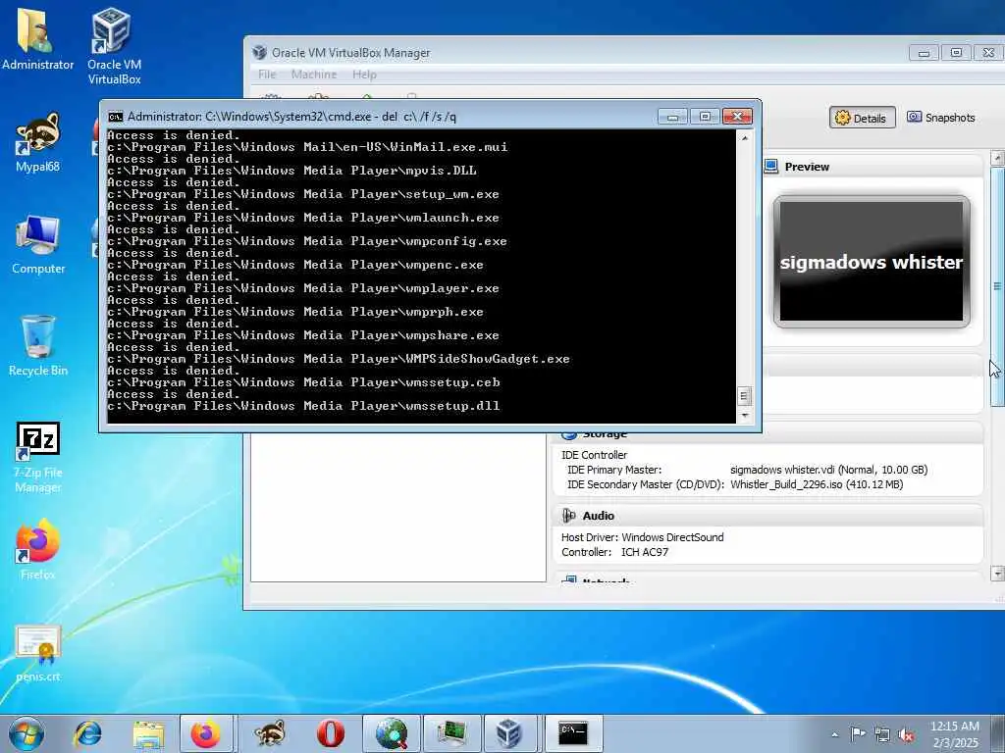Image resolution: width=1005 pixels, height=753 pixels.
Task: Open the network tray icon
Action: click(x=882, y=734)
